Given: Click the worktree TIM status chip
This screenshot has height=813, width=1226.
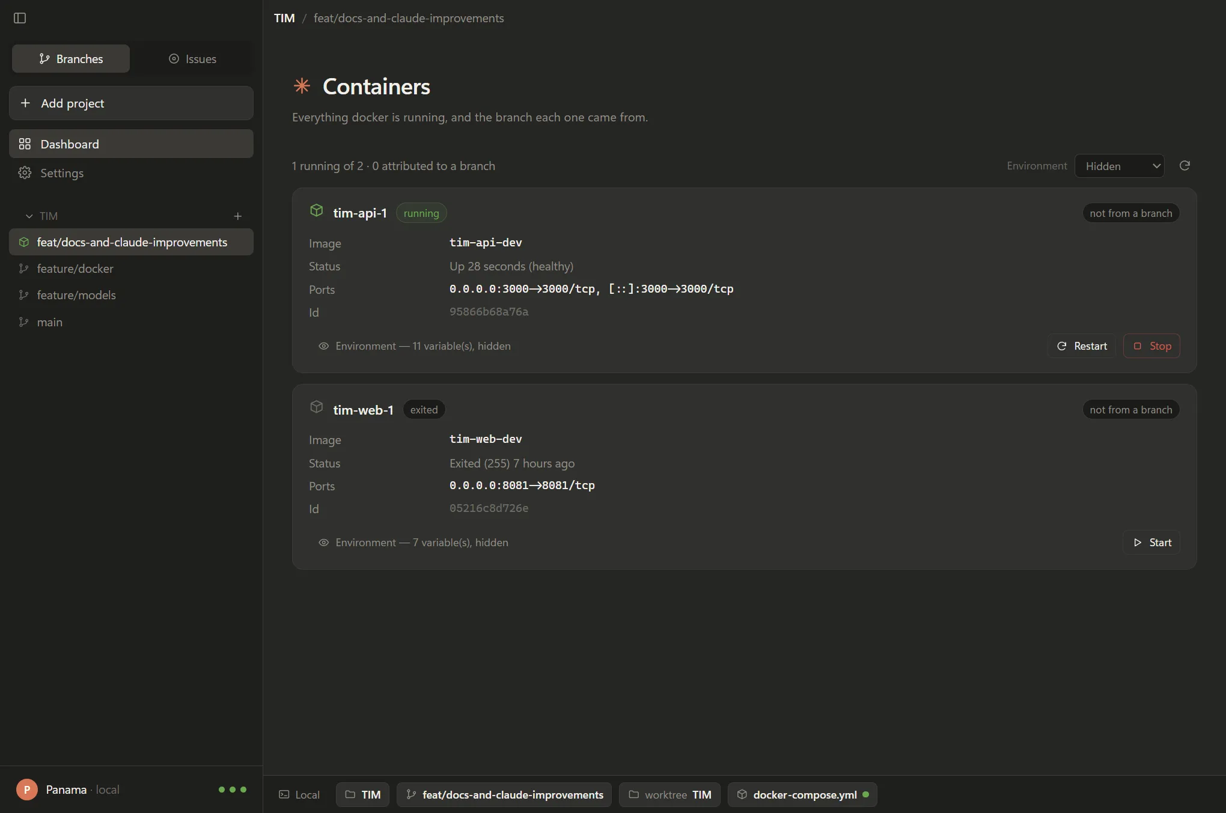Looking at the screenshot, I should coord(670,795).
